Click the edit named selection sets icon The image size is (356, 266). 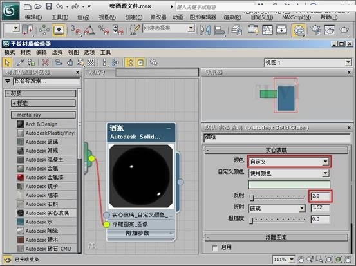(135, 30)
